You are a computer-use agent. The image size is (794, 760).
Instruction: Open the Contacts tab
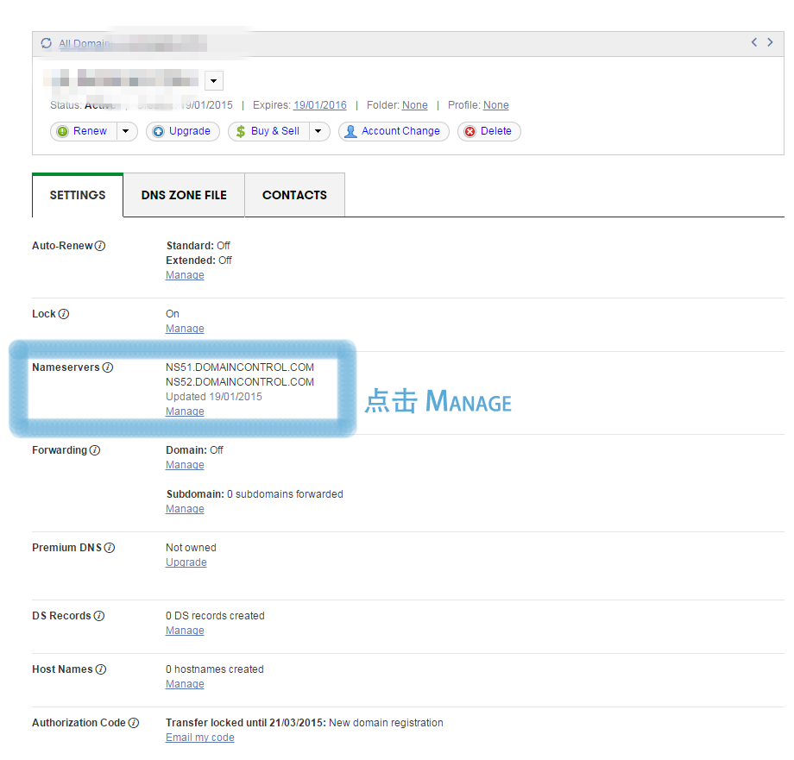coord(294,195)
